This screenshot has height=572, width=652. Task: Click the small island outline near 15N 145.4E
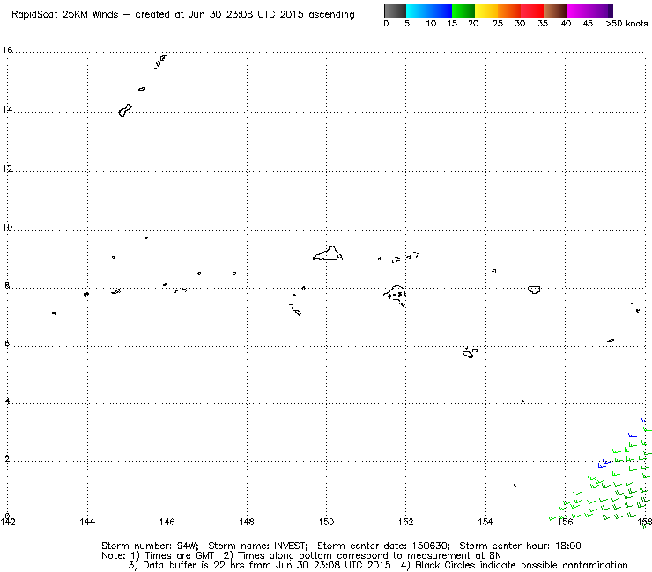click(142, 89)
